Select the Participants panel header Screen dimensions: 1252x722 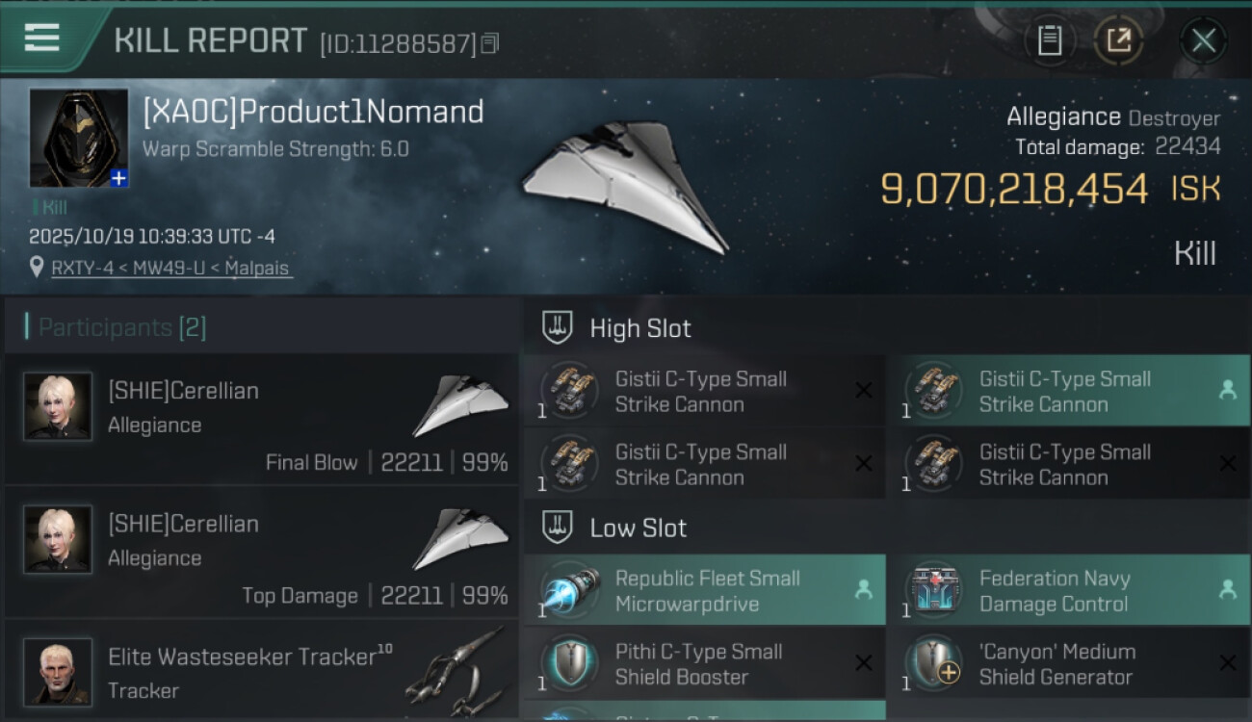pyautogui.click(x=122, y=327)
